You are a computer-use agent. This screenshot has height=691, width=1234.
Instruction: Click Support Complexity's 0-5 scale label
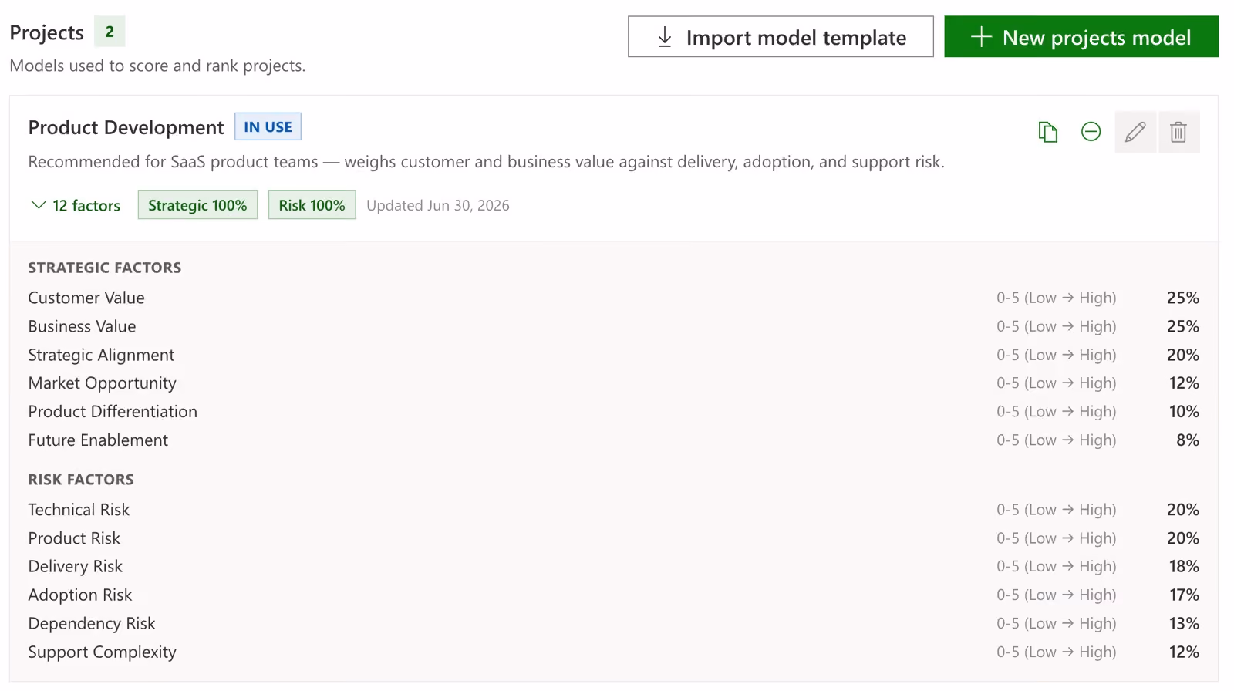pyautogui.click(x=1056, y=652)
